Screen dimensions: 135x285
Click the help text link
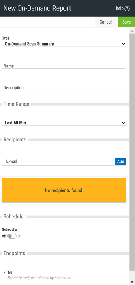[120, 9]
